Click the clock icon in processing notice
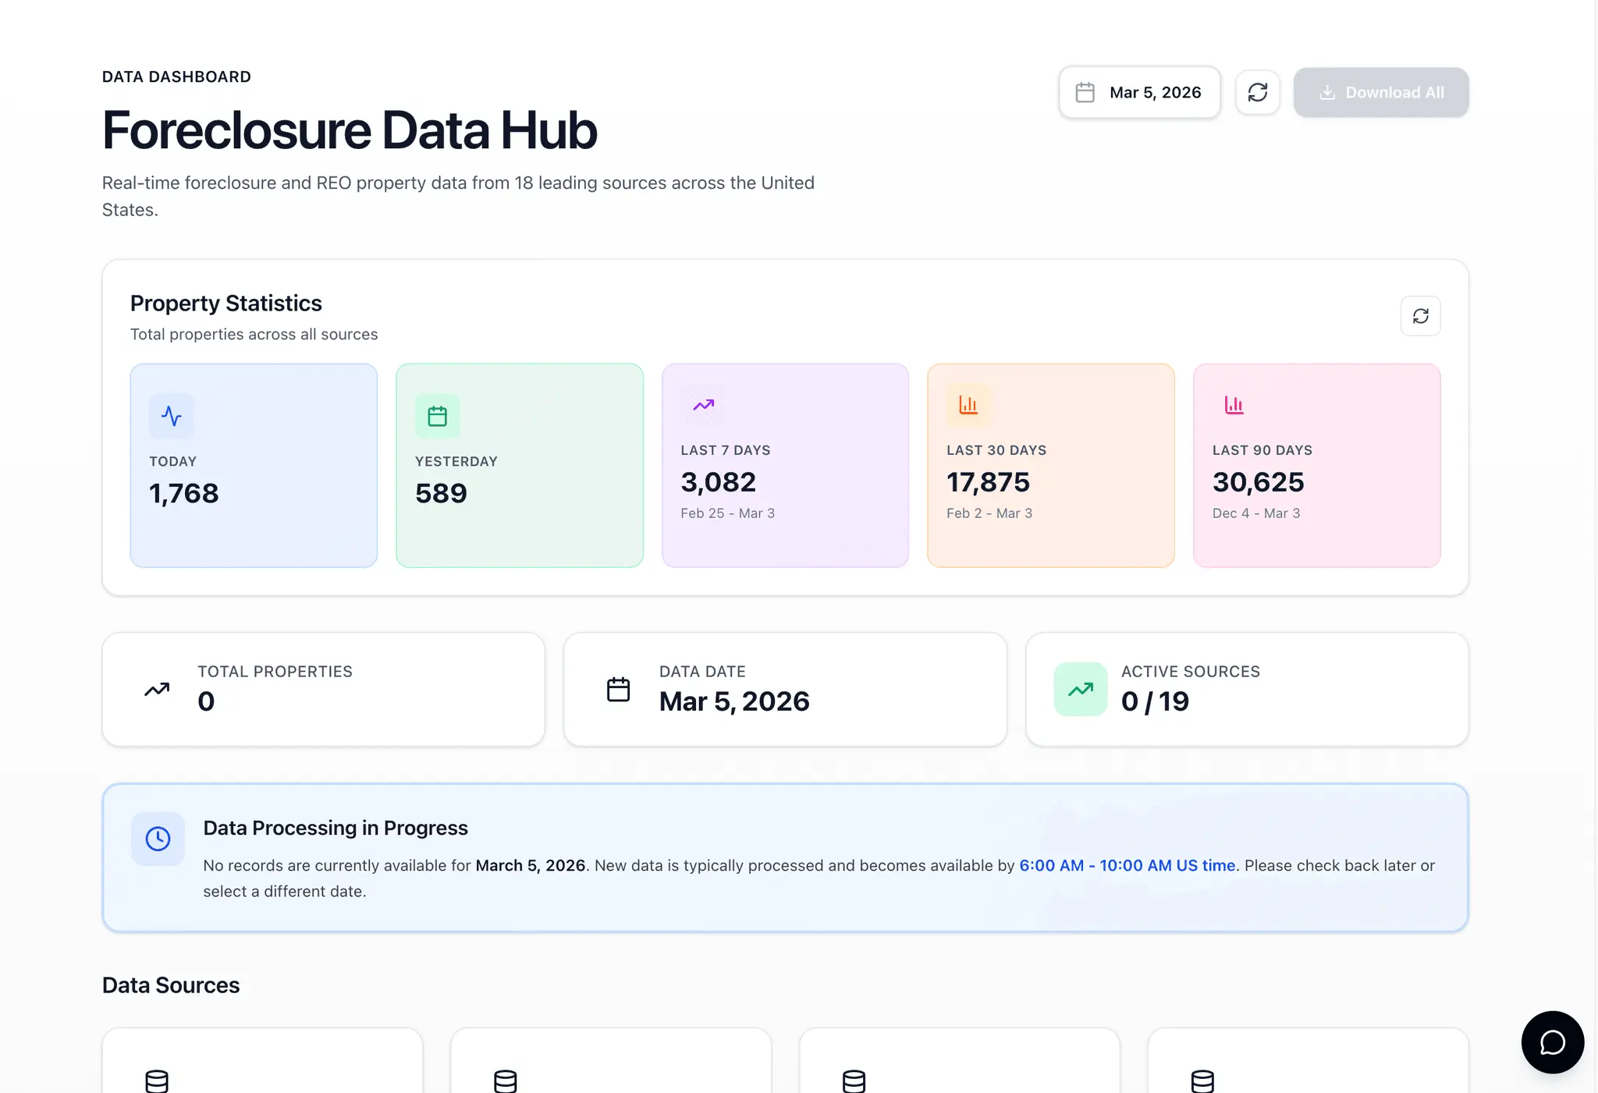The image size is (1598, 1093). (158, 839)
